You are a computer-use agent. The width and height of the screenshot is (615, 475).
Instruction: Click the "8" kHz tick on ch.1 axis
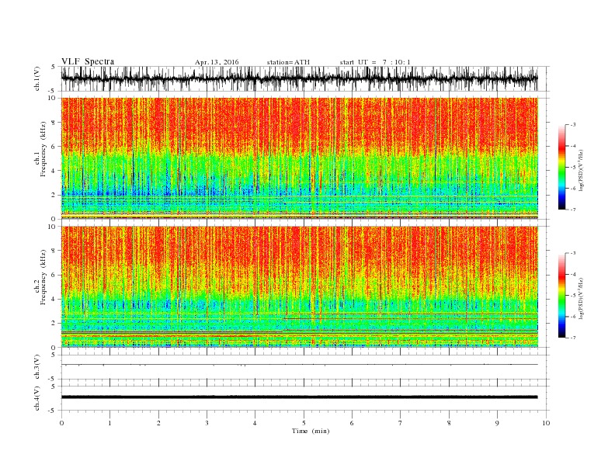[x=54, y=123]
